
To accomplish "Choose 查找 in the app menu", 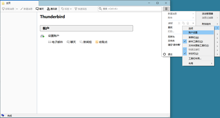I will click(x=170, y=27).
